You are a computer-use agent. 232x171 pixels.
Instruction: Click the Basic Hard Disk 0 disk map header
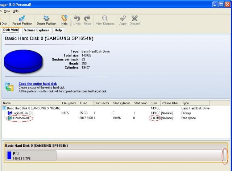[36, 146]
